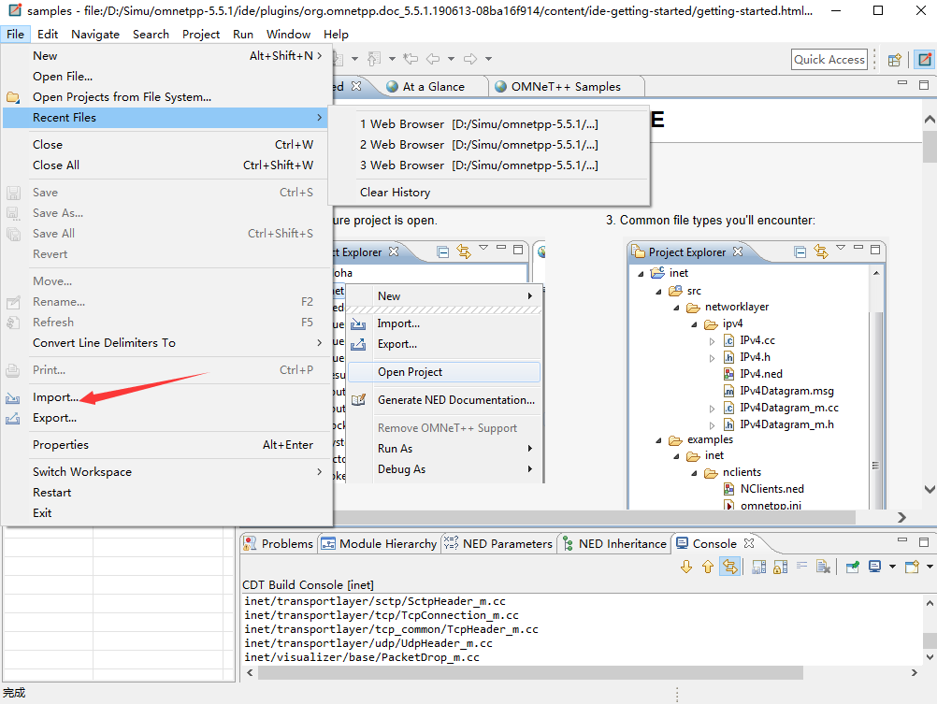Open the Edit menu
Viewport: 937px width, 704px height.
click(x=47, y=34)
